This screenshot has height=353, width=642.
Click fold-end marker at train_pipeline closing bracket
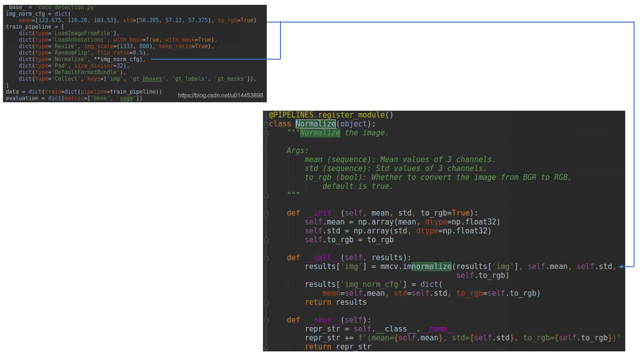coord(4,85)
